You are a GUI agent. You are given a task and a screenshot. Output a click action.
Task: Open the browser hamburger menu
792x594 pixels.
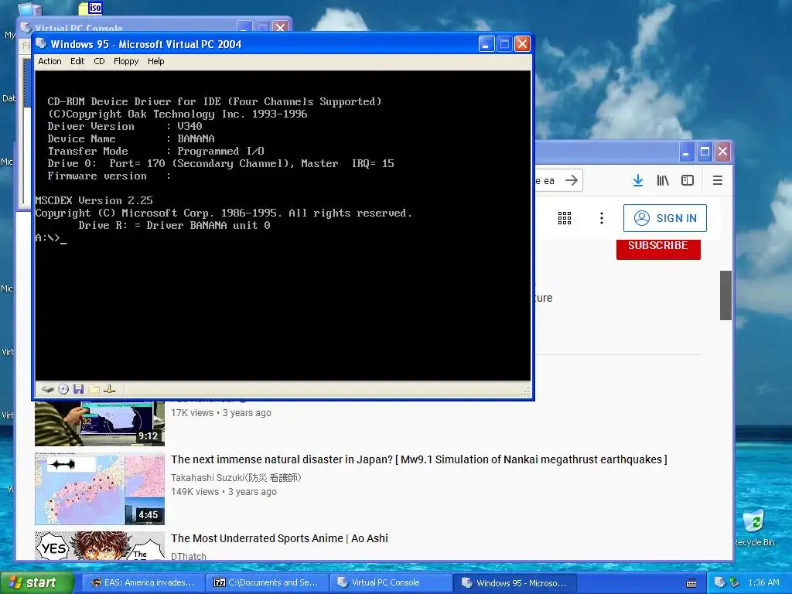point(717,180)
